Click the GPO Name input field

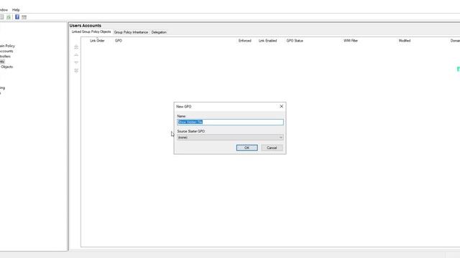(x=230, y=122)
